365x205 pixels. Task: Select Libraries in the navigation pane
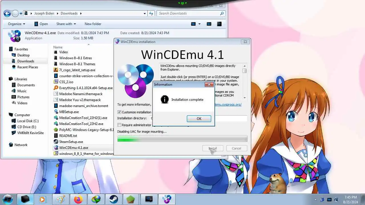[x=21, y=79]
